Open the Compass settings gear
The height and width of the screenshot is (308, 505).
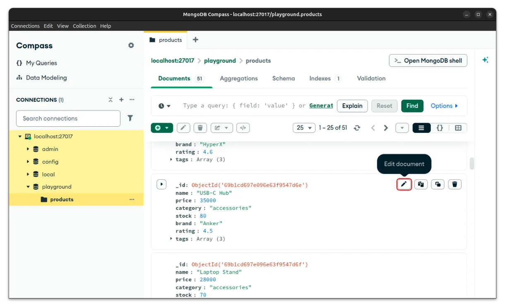(x=131, y=46)
